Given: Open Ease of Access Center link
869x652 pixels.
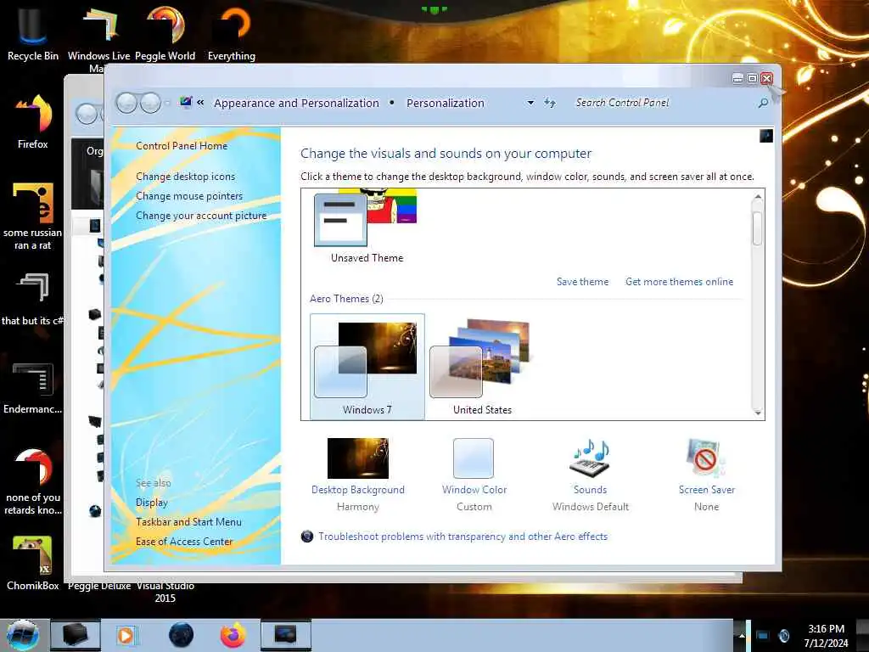Looking at the screenshot, I should pos(184,541).
